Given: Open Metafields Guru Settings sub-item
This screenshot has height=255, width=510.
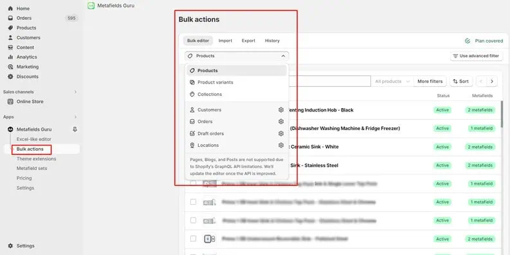Looking at the screenshot, I should point(25,188).
